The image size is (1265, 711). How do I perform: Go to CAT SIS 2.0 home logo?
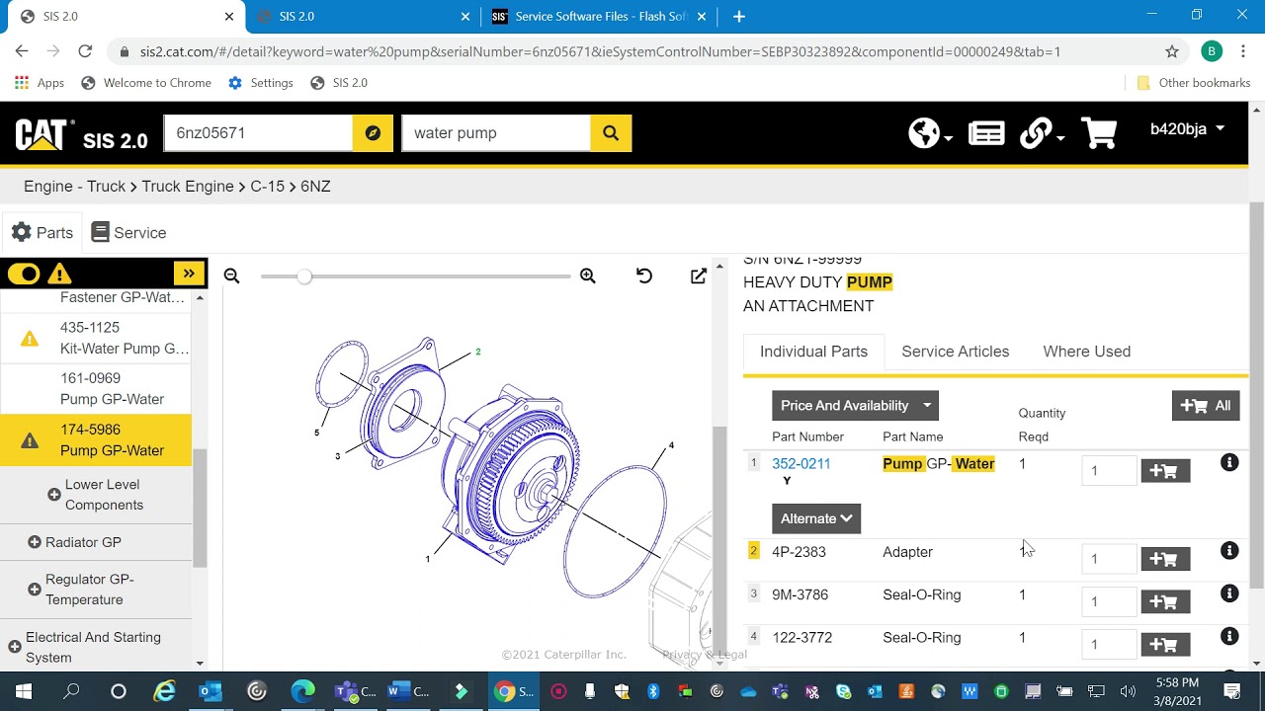point(81,135)
